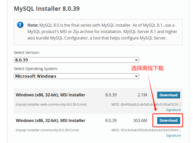This screenshot has width=193, height=143.
Task: Download the 2.1M web community installer
Action: point(169,95)
